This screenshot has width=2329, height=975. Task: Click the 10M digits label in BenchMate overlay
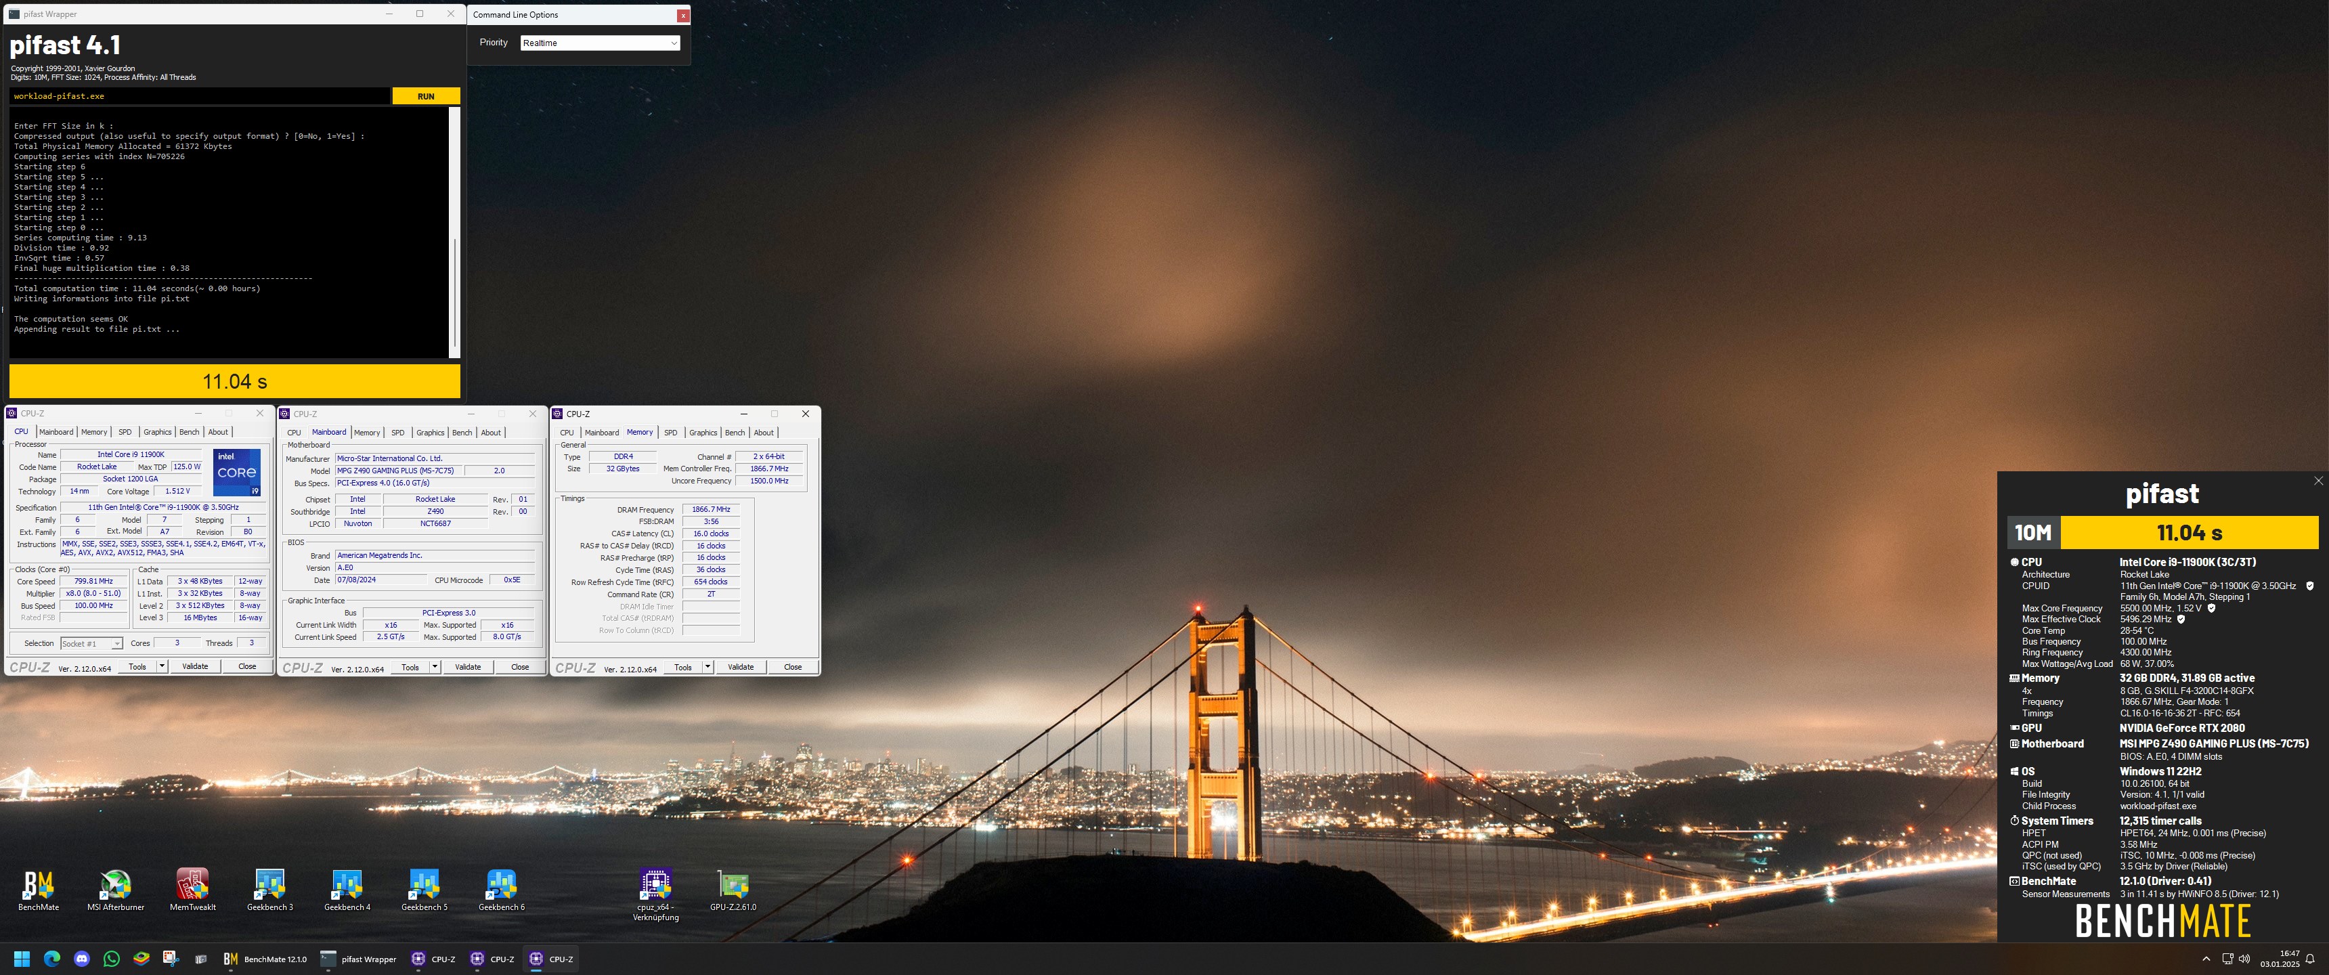(x=2032, y=533)
